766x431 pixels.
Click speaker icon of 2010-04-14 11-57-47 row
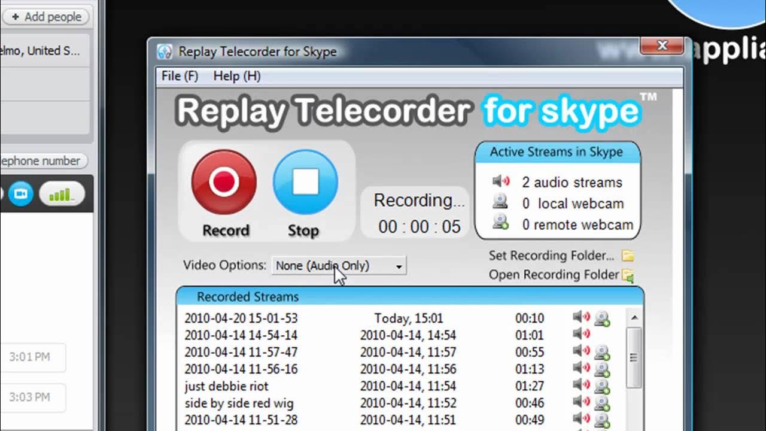(x=581, y=350)
